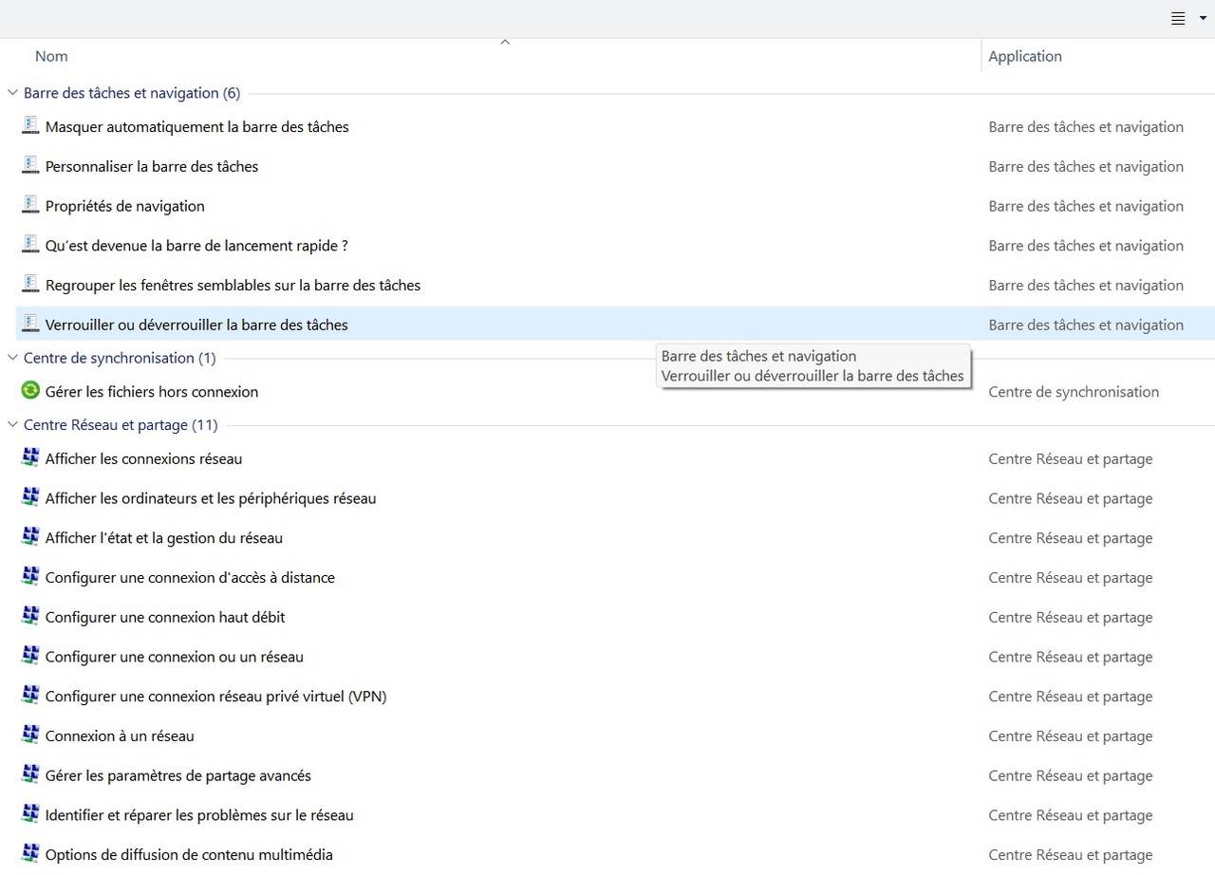
Task: Click the Sync Center icon beside "Gérer les fichiers hors connexion"
Action: click(29, 390)
